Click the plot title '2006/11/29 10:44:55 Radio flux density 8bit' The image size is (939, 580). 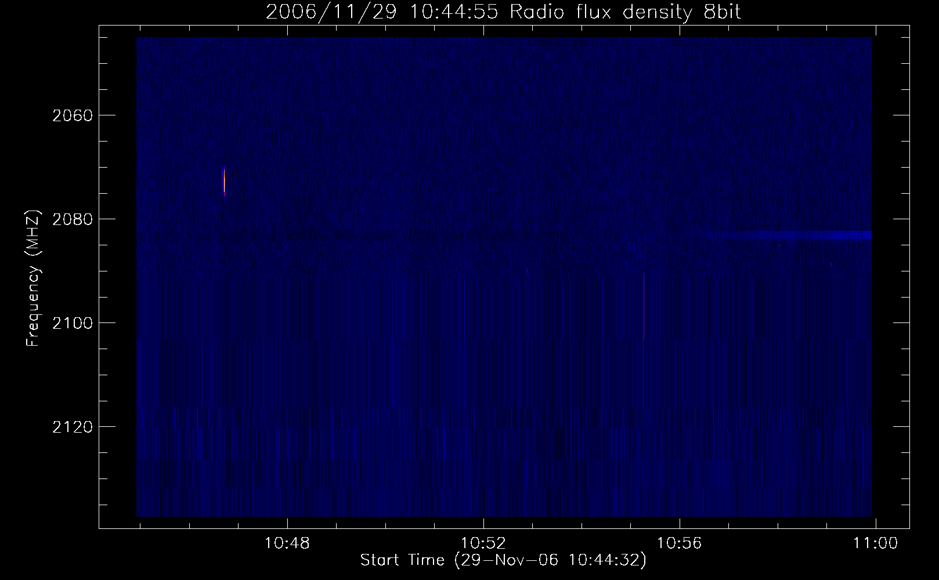point(503,12)
